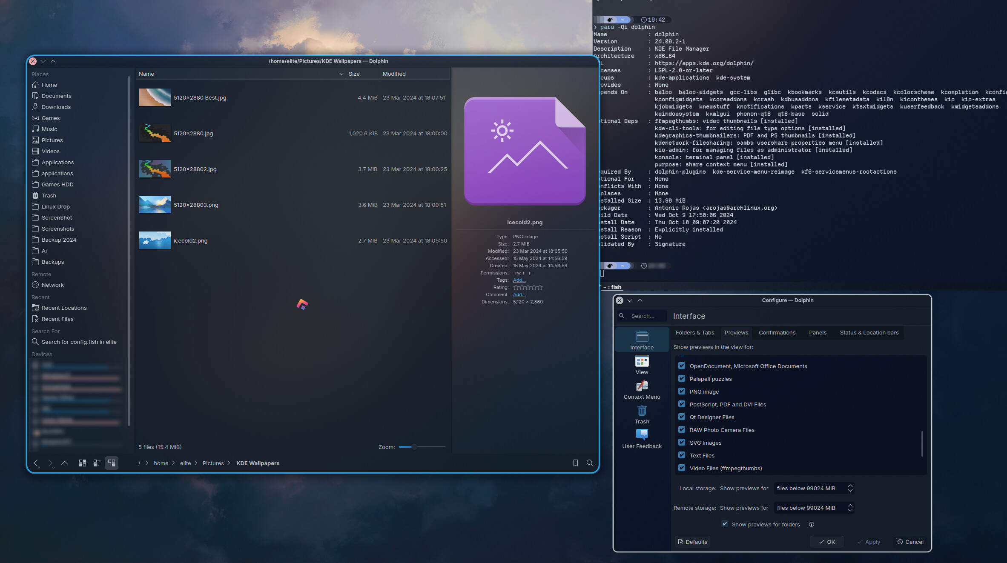Uncheck OpenDocument, Microsoft Office Documents previews
This screenshot has height=563, width=1007.
click(682, 366)
